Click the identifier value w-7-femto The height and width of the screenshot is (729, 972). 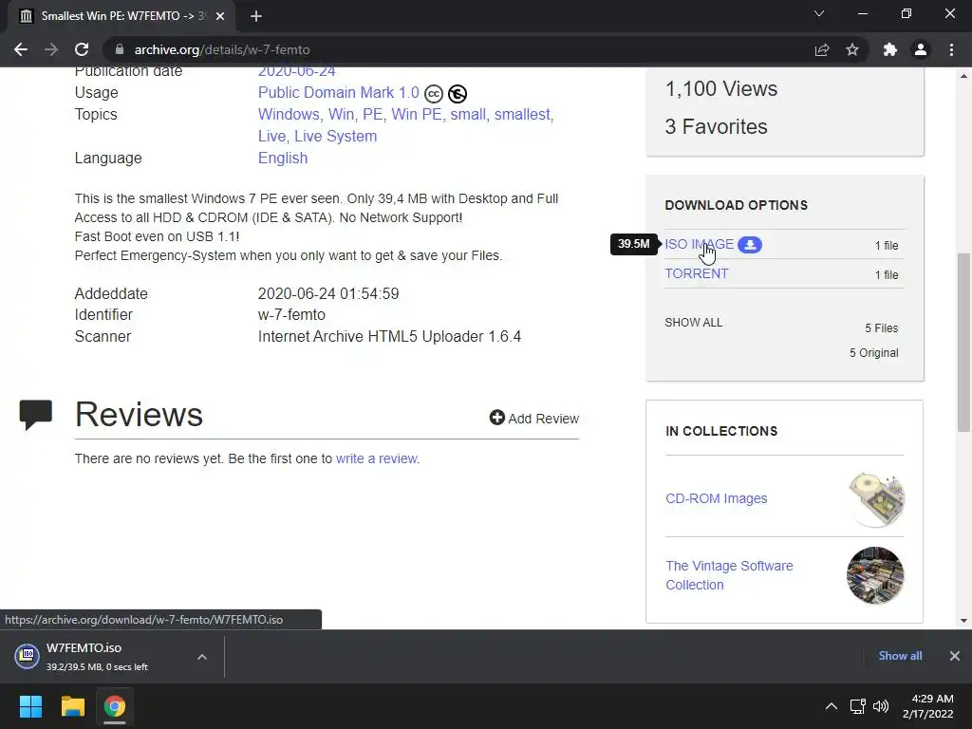coord(291,315)
